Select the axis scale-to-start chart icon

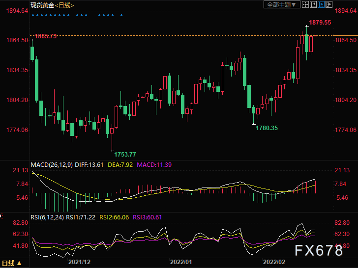click(x=313, y=4)
